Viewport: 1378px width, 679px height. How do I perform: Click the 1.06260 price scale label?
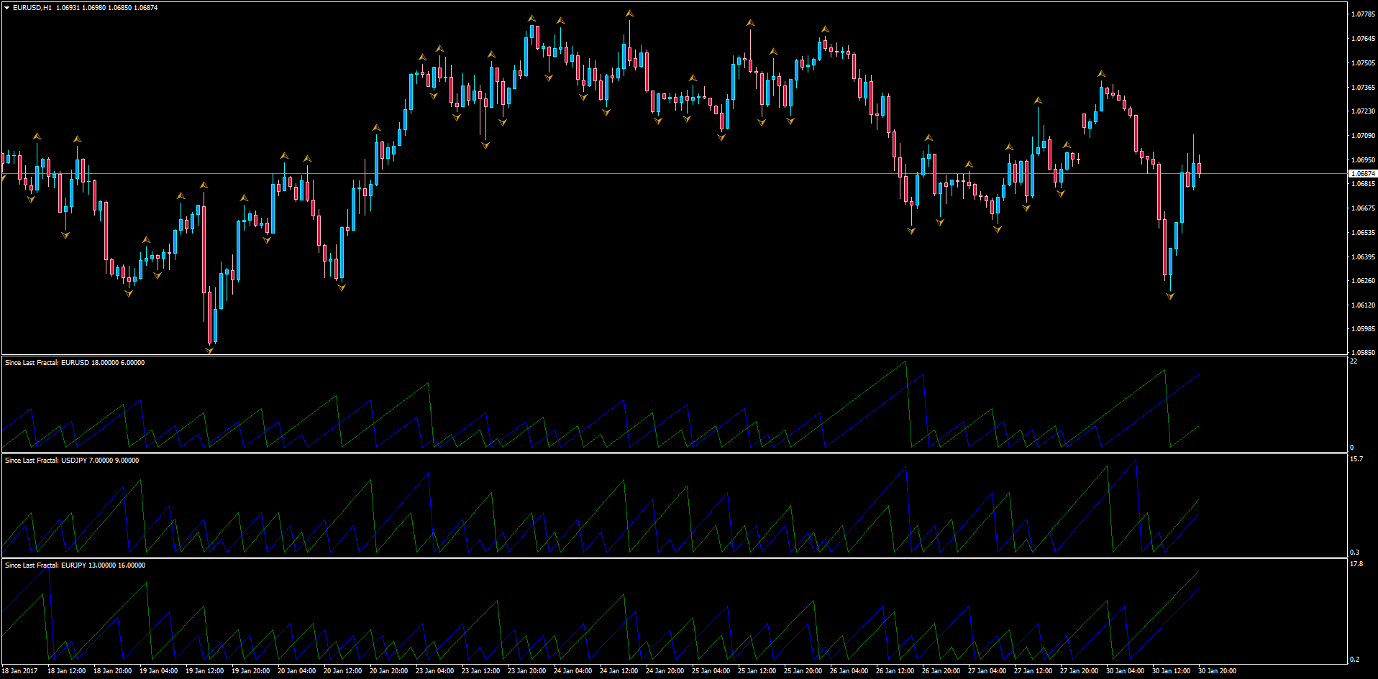click(x=1364, y=281)
